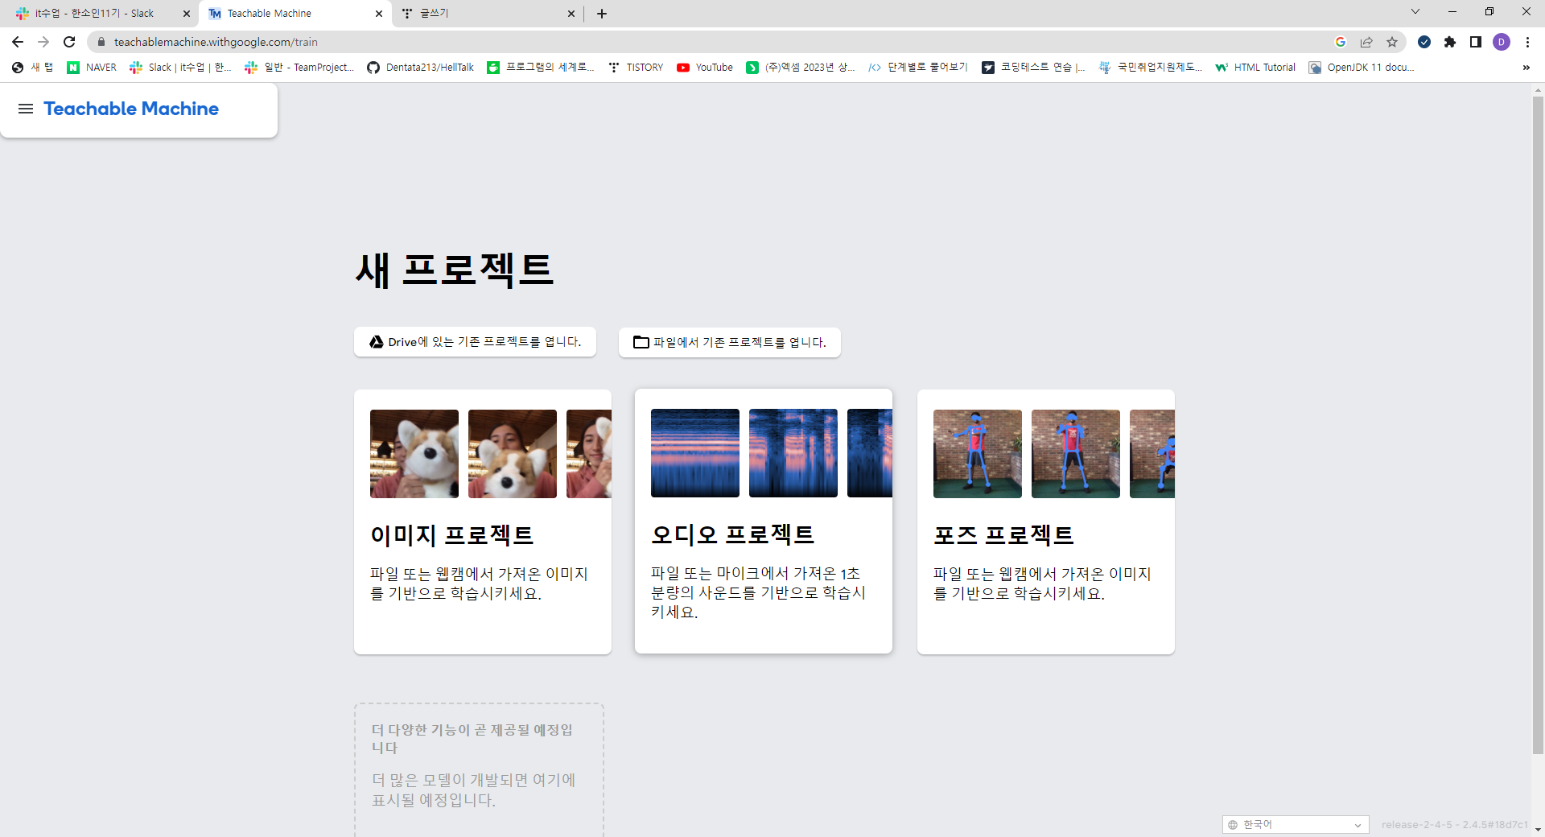Open existing project from file button

pos(730,342)
